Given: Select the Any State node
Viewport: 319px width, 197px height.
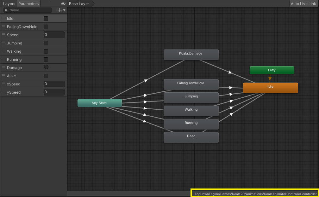Looking at the screenshot, I should coord(99,103).
